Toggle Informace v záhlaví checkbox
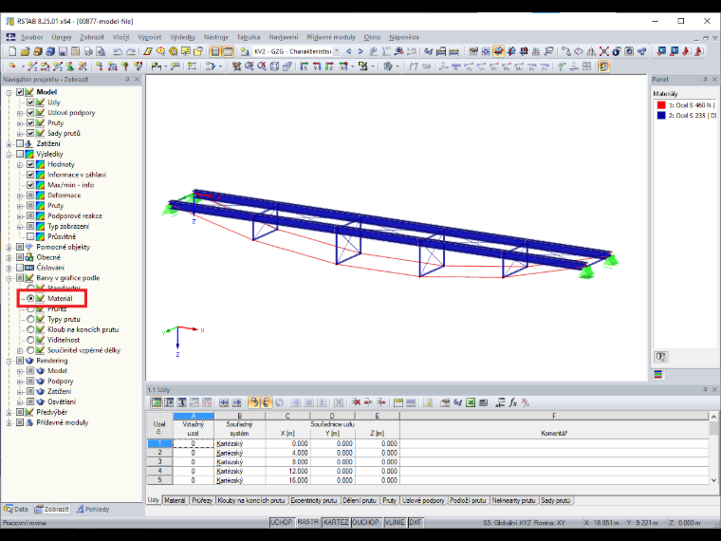Screen dimensions: 721x541 30,175
